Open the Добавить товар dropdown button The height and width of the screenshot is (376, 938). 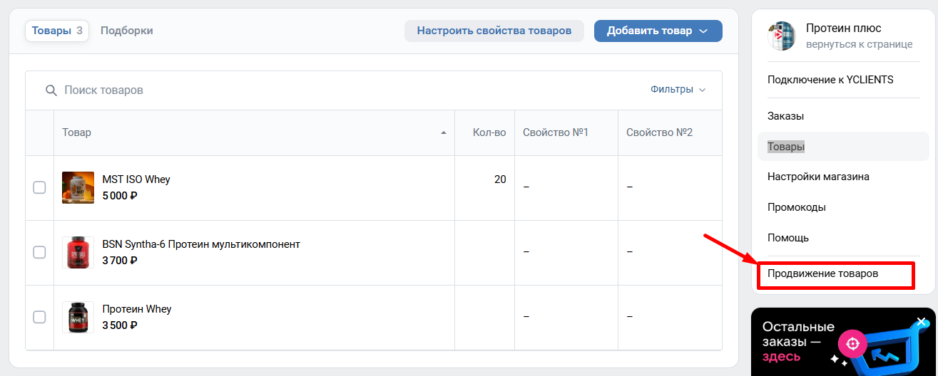(x=658, y=31)
